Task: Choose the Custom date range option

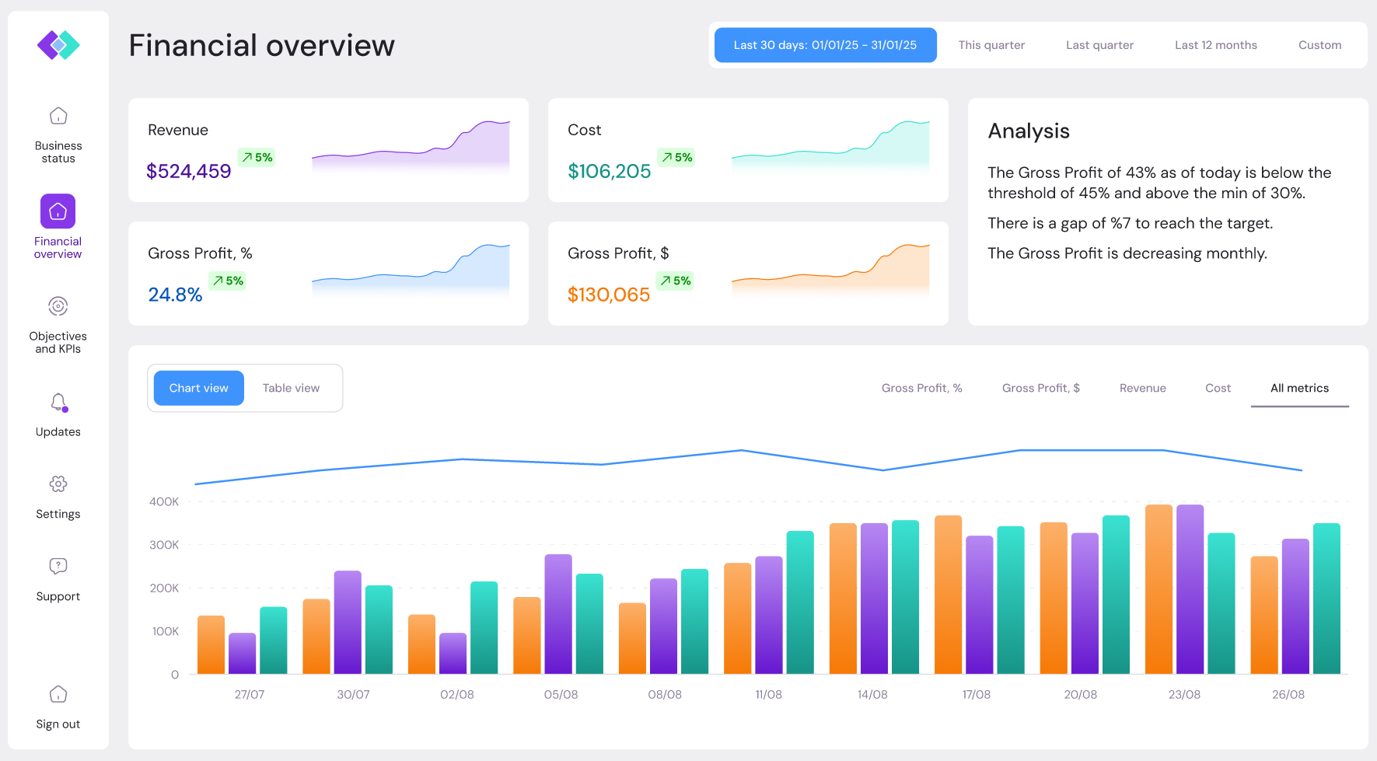Action: 1319,45
